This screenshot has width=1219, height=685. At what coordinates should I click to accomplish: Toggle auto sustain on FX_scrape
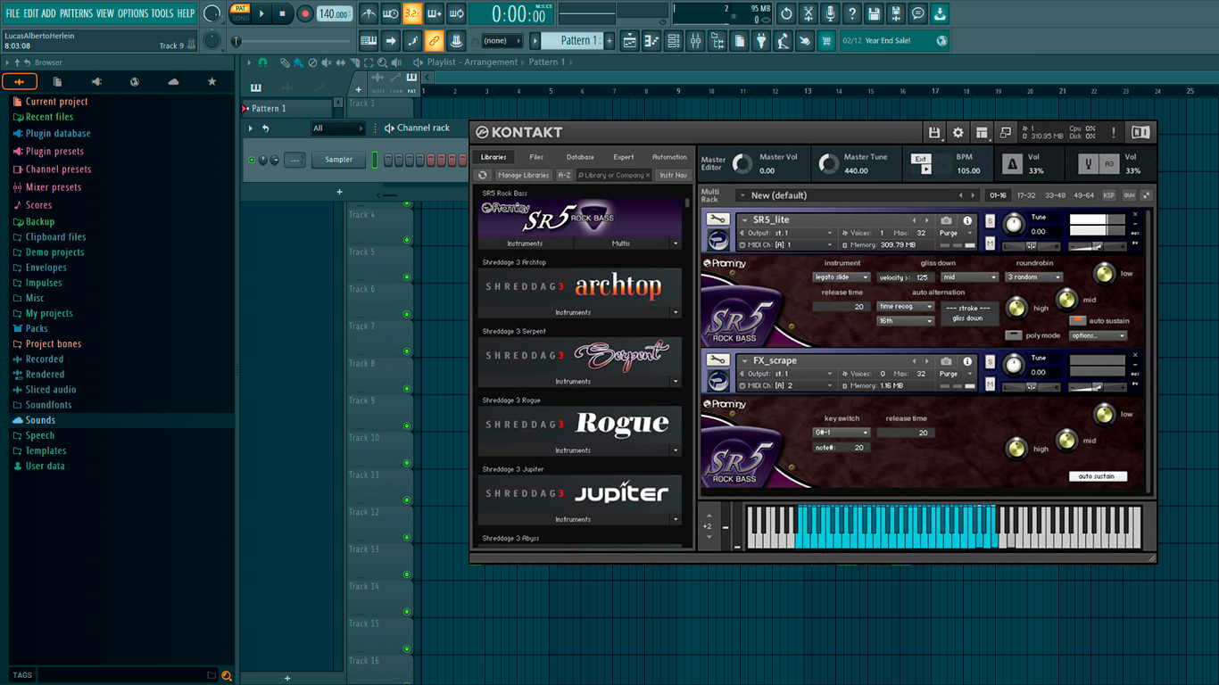1098,476
